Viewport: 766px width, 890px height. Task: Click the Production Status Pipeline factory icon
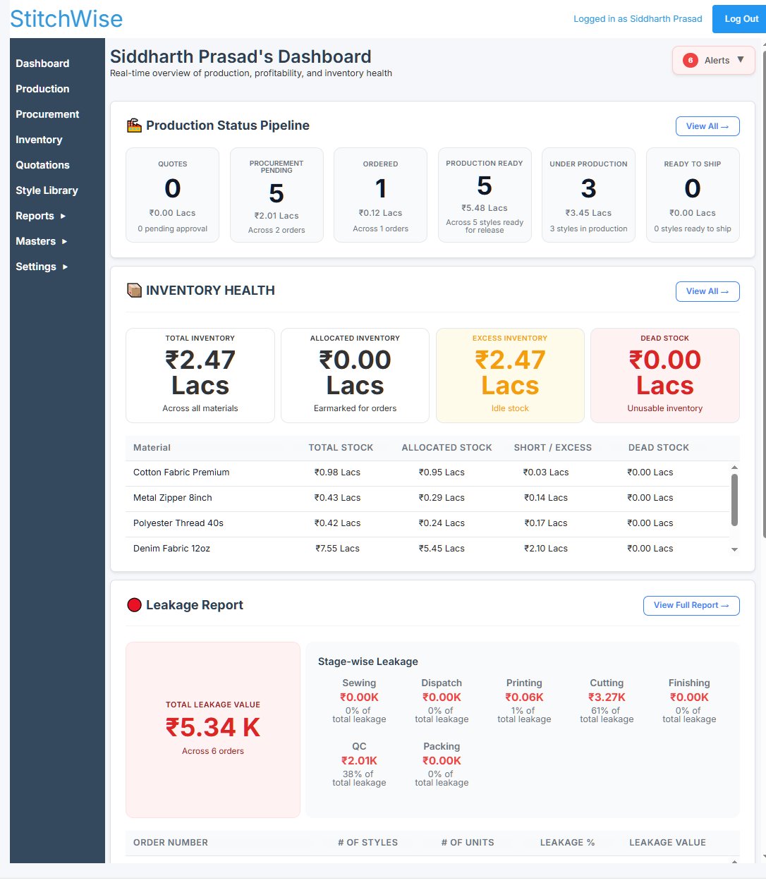click(134, 126)
